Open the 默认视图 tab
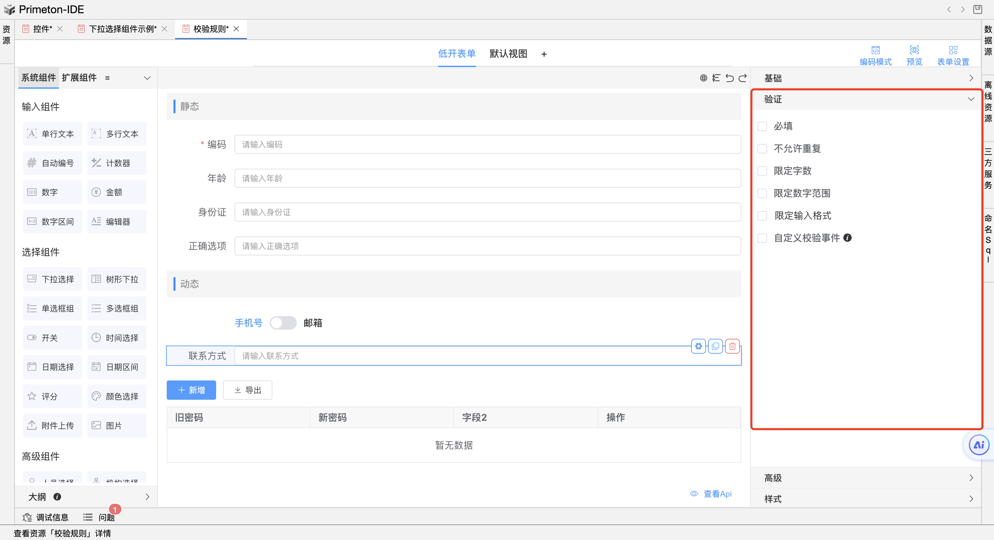The width and height of the screenshot is (994, 540). tap(508, 54)
